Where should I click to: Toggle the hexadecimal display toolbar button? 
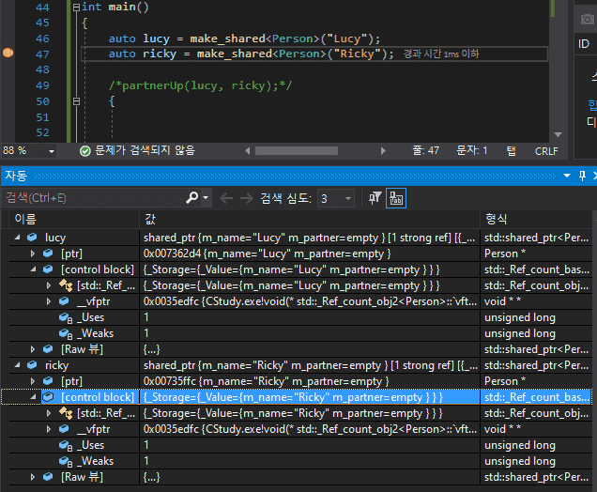coord(396,198)
